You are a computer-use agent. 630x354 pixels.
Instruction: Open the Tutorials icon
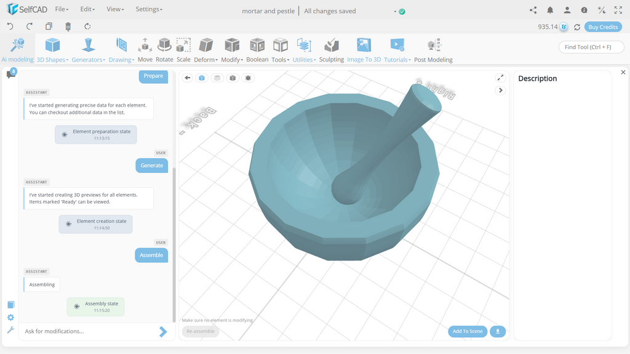pyautogui.click(x=397, y=45)
